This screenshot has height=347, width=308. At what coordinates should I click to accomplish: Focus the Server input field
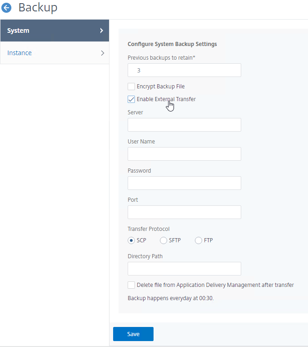[x=184, y=125]
